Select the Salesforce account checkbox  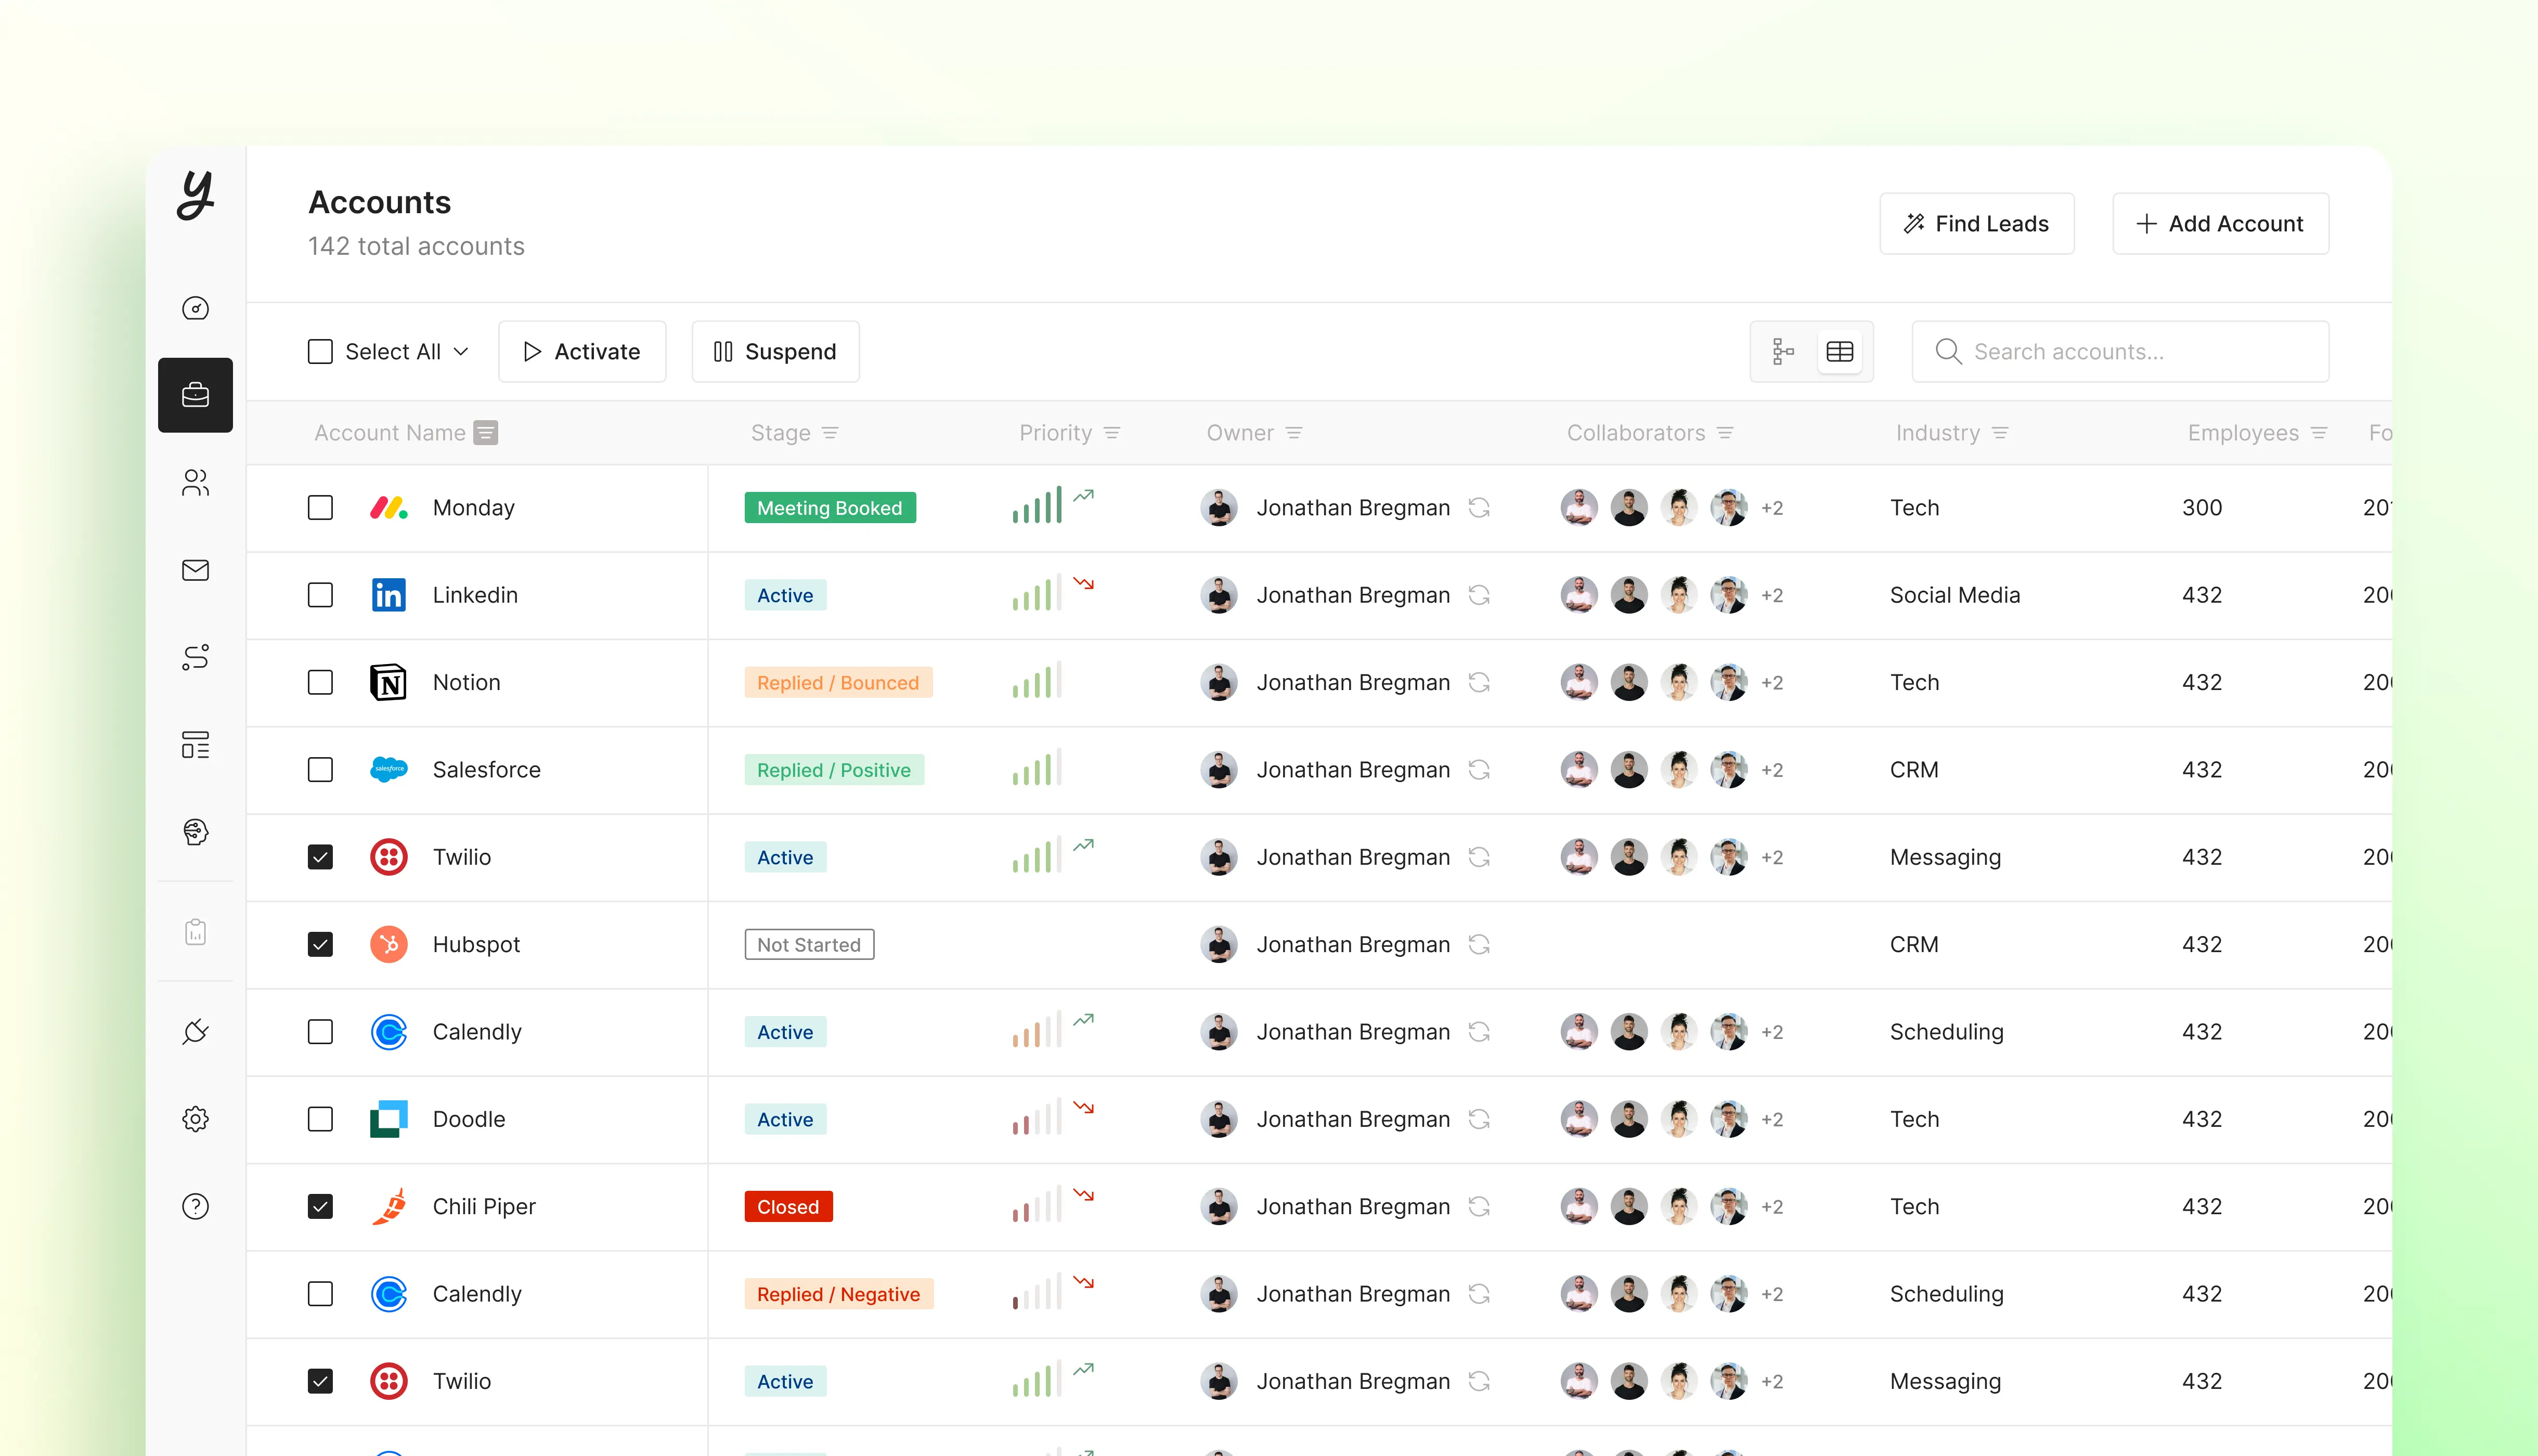tap(320, 770)
